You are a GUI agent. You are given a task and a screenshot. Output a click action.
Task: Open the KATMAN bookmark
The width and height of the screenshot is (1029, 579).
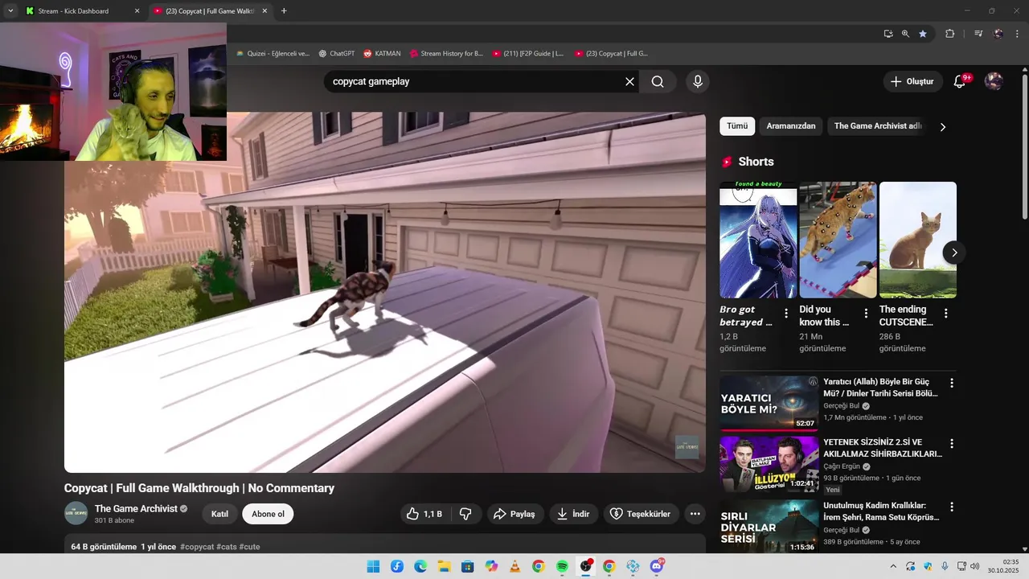click(x=382, y=54)
